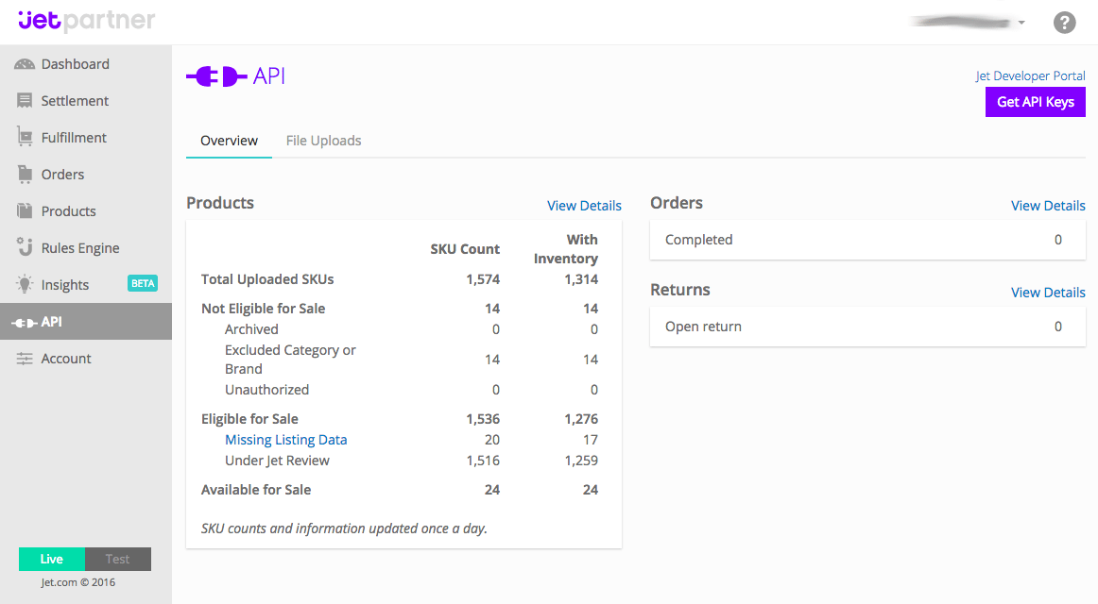Click the Insights lightbulb icon

[x=25, y=284]
